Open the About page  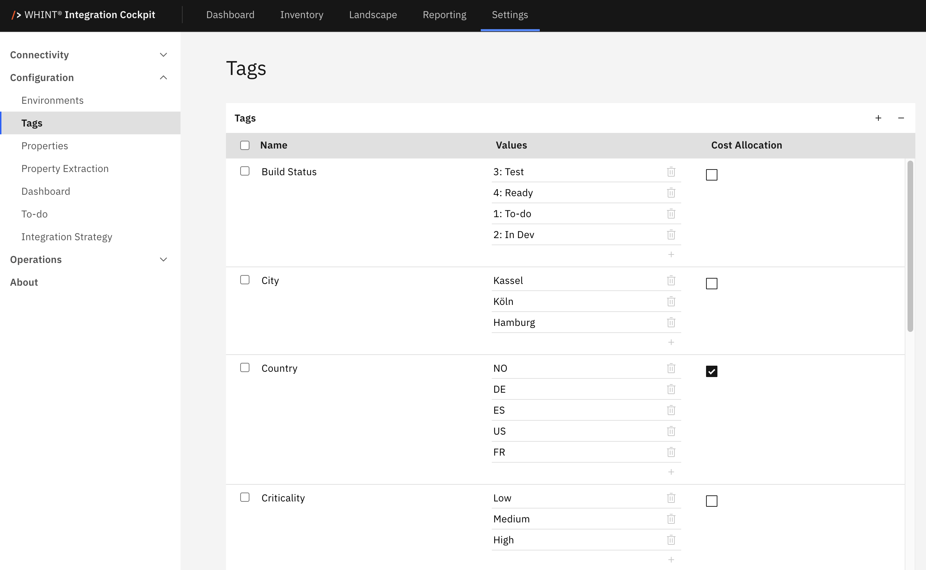[24, 283]
